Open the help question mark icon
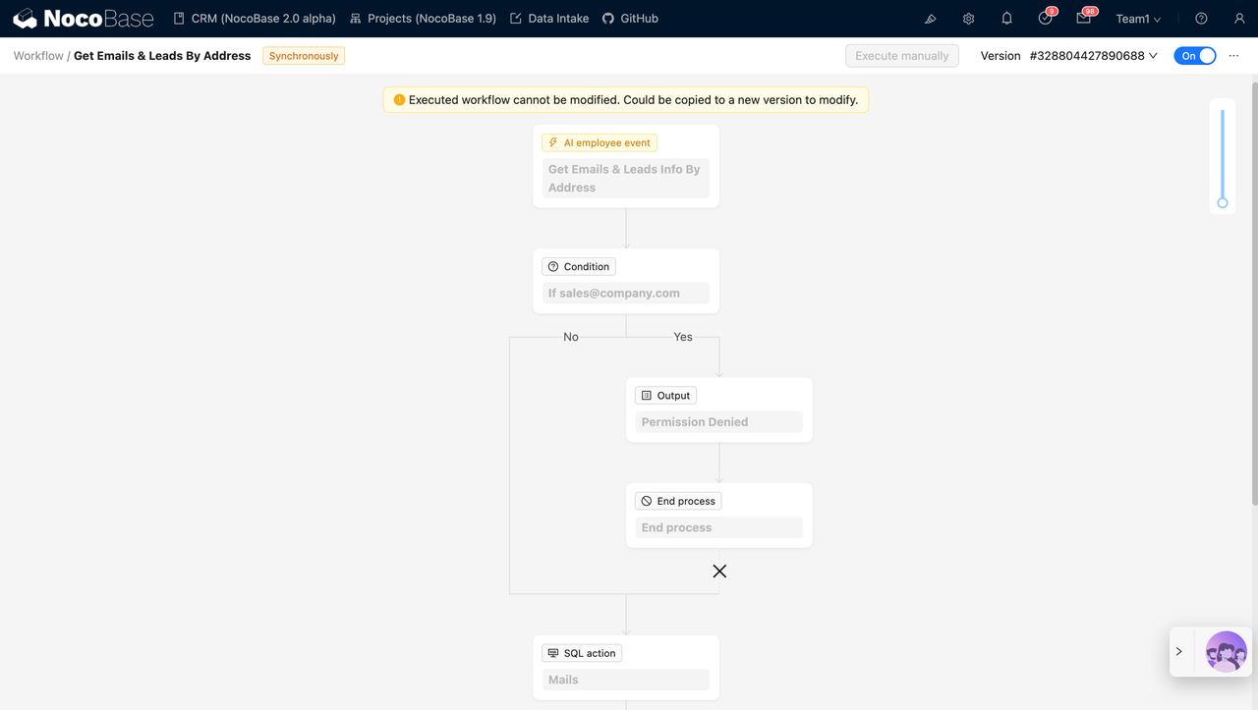 pyautogui.click(x=1201, y=19)
